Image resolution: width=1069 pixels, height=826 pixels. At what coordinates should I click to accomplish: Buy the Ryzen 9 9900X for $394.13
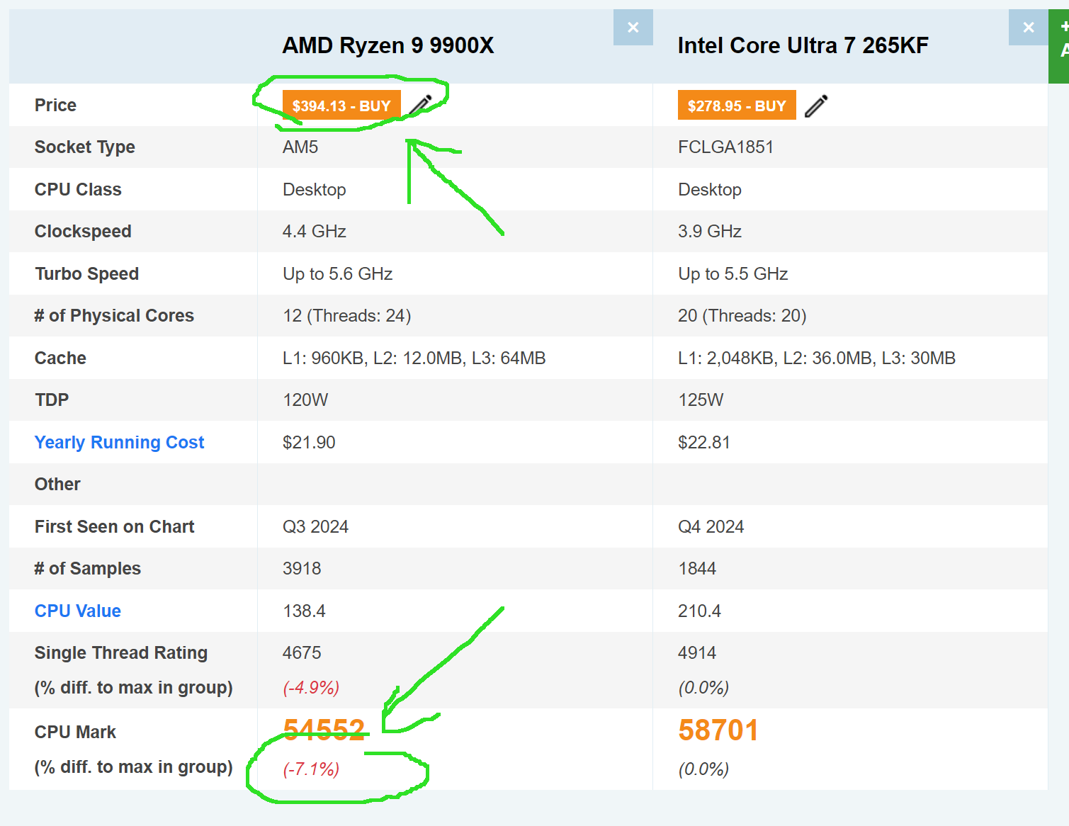(x=341, y=106)
